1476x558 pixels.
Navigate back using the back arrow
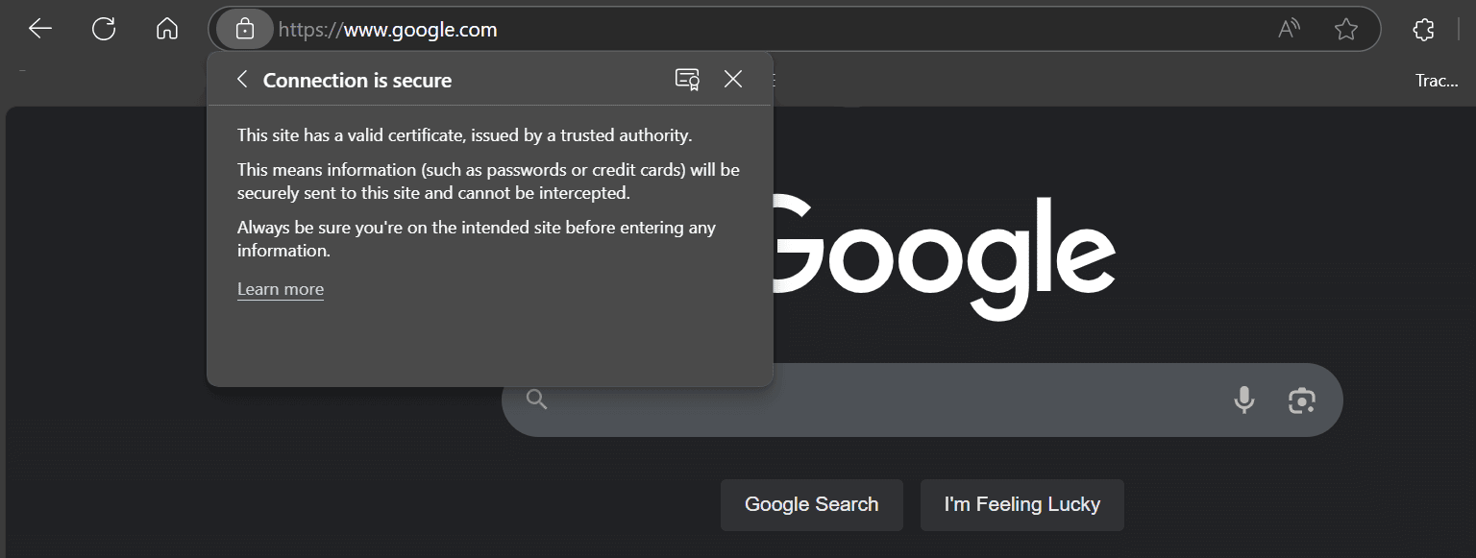(39, 29)
